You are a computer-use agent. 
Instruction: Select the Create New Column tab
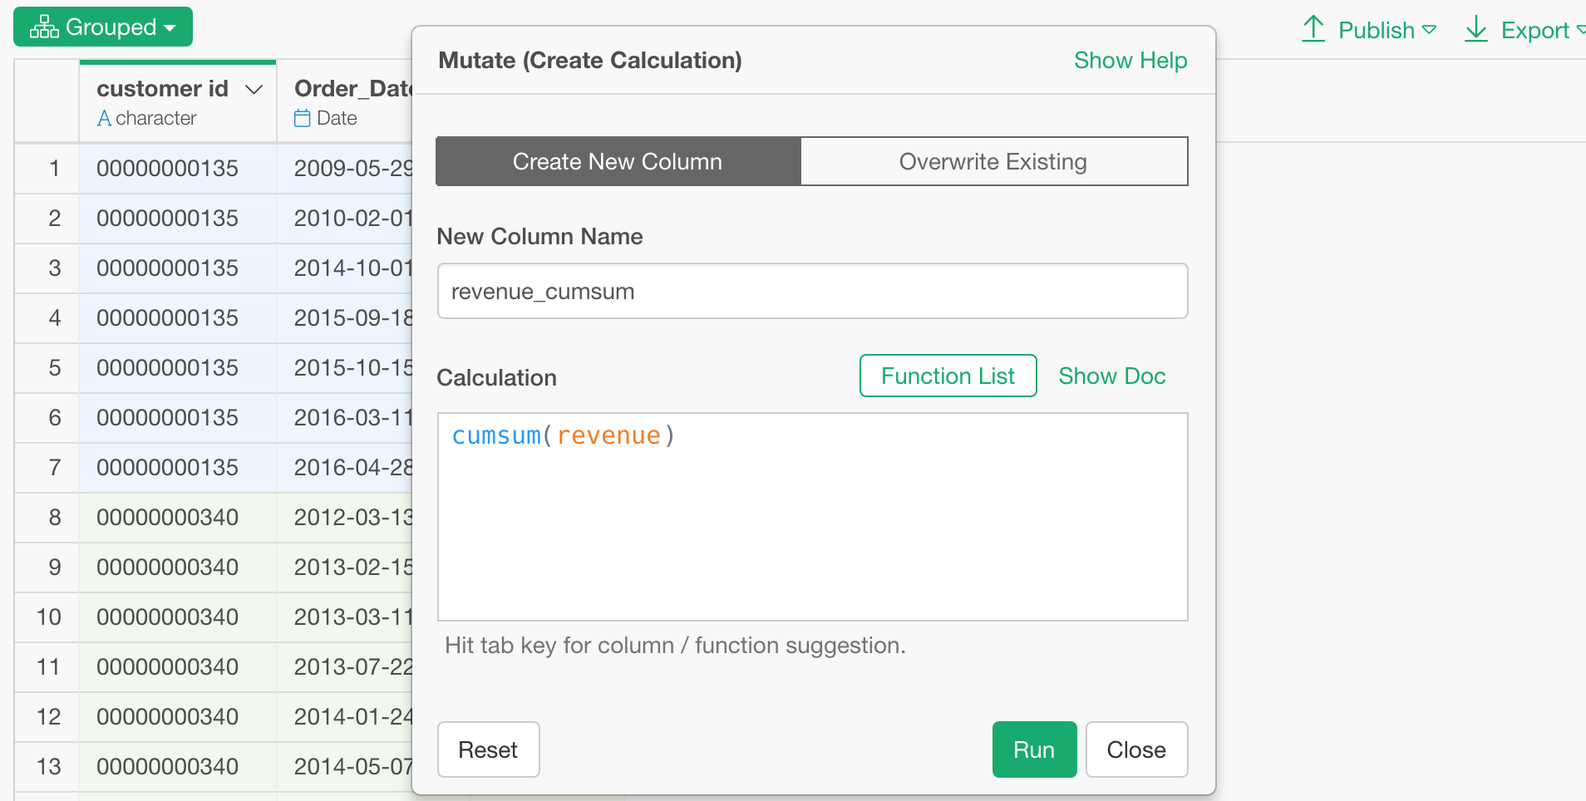tap(617, 161)
